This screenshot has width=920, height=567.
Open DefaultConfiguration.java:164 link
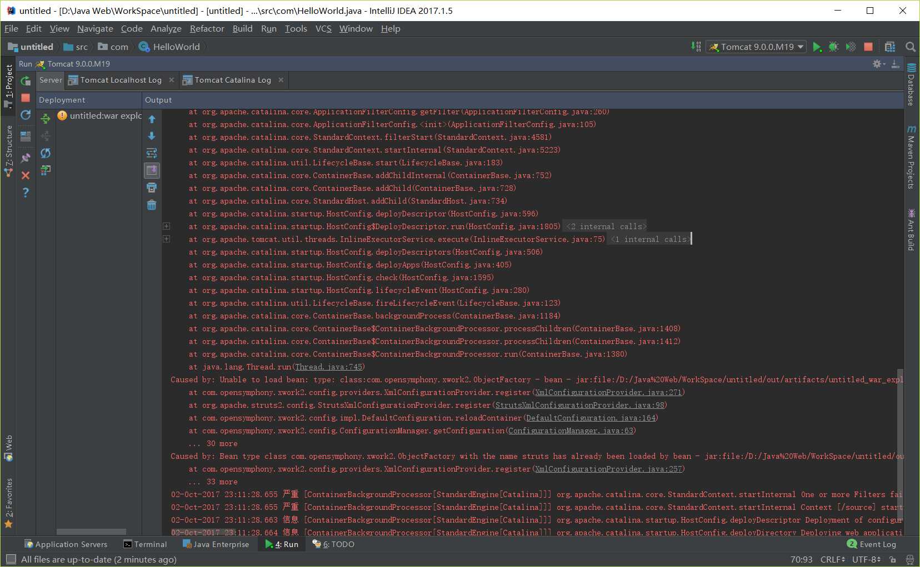591,418
